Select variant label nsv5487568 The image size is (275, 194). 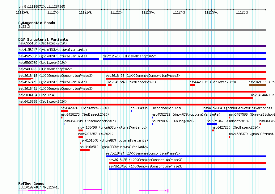point(252,114)
